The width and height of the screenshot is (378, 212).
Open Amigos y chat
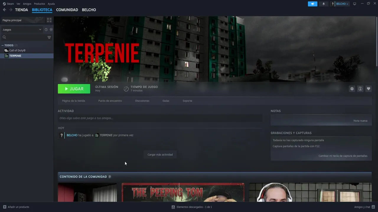click(x=362, y=207)
